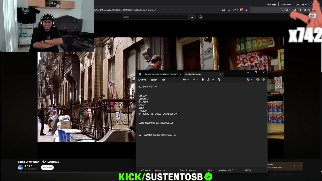The width and height of the screenshot is (322, 181).
Task: Collapse the playlist panel chevron
Action: pos(300,166)
